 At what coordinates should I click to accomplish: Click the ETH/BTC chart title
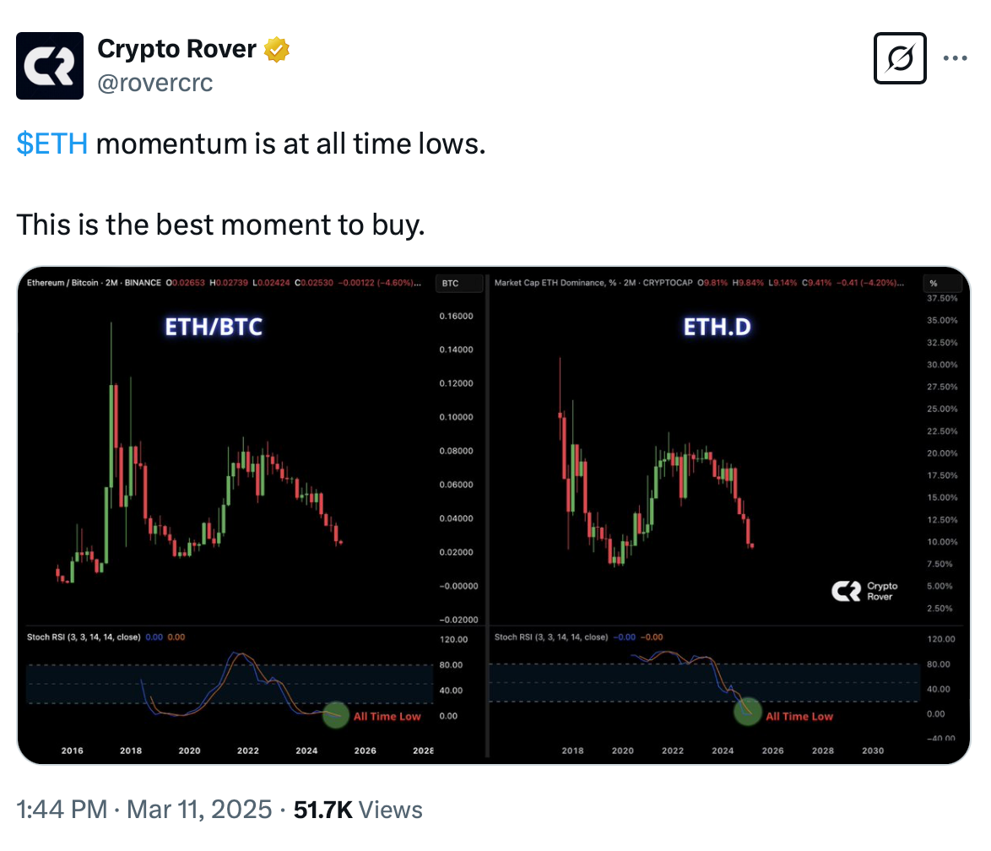[x=214, y=327]
